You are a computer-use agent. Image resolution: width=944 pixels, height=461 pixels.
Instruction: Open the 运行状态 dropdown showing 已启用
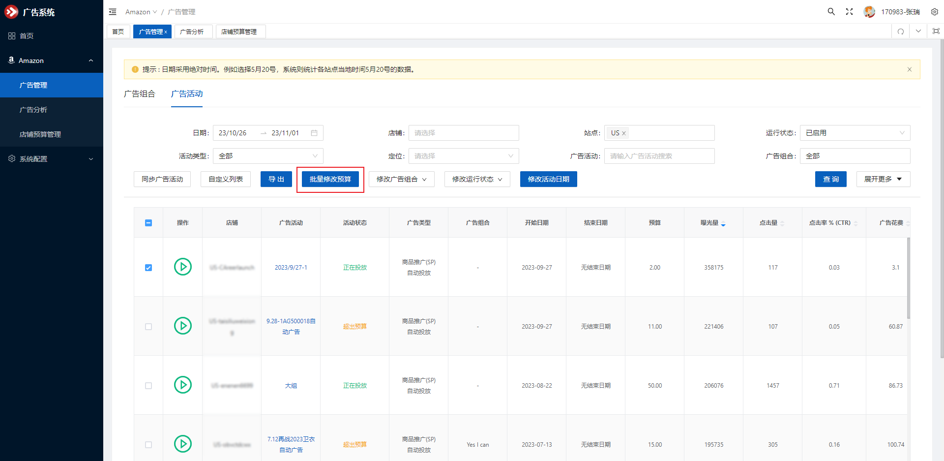click(x=855, y=133)
